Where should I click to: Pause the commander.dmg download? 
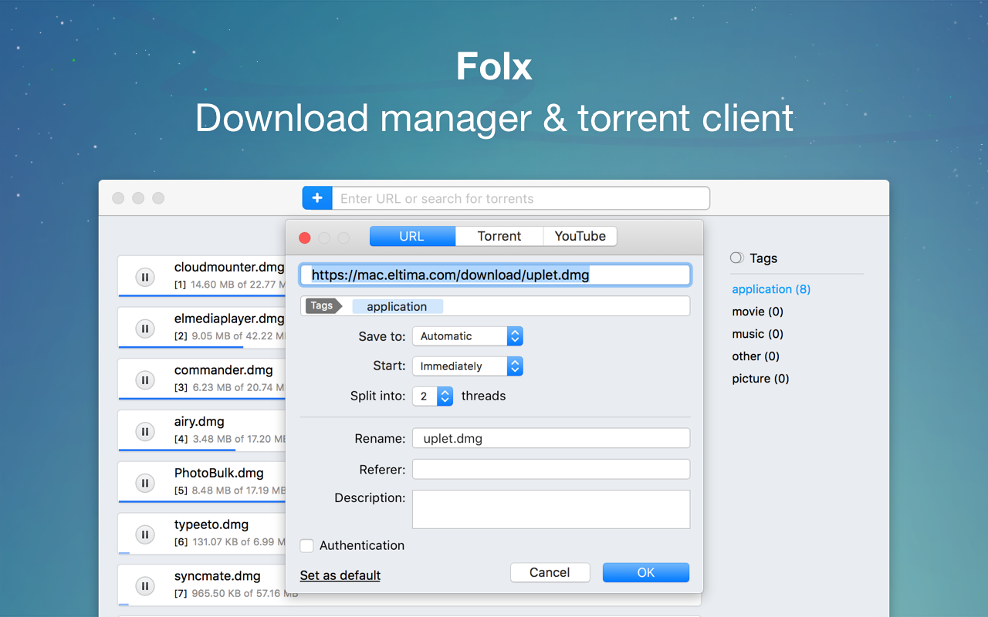click(144, 380)
